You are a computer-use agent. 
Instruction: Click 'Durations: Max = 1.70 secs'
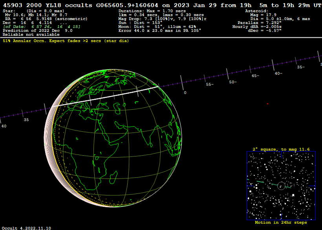tap(152, 11)
